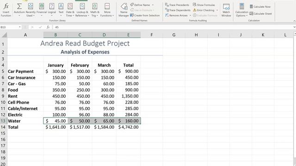Screen dimensions: 296x166
Task: Open Date & Time functions
Action: coord(70,10)
